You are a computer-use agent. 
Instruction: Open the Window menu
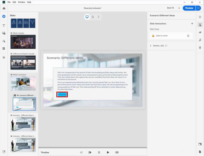[x=21, y=2]
